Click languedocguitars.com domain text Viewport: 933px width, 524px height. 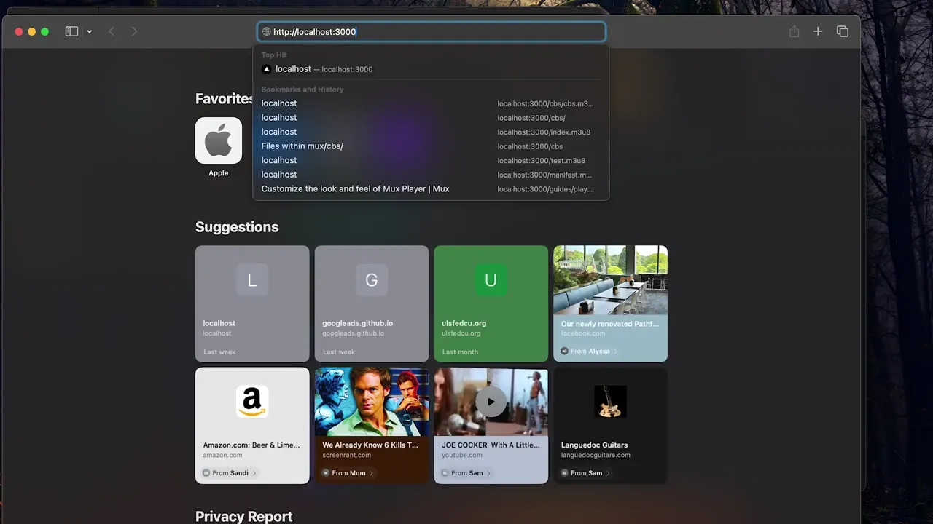pyautogui.click(x=596, y=455)
